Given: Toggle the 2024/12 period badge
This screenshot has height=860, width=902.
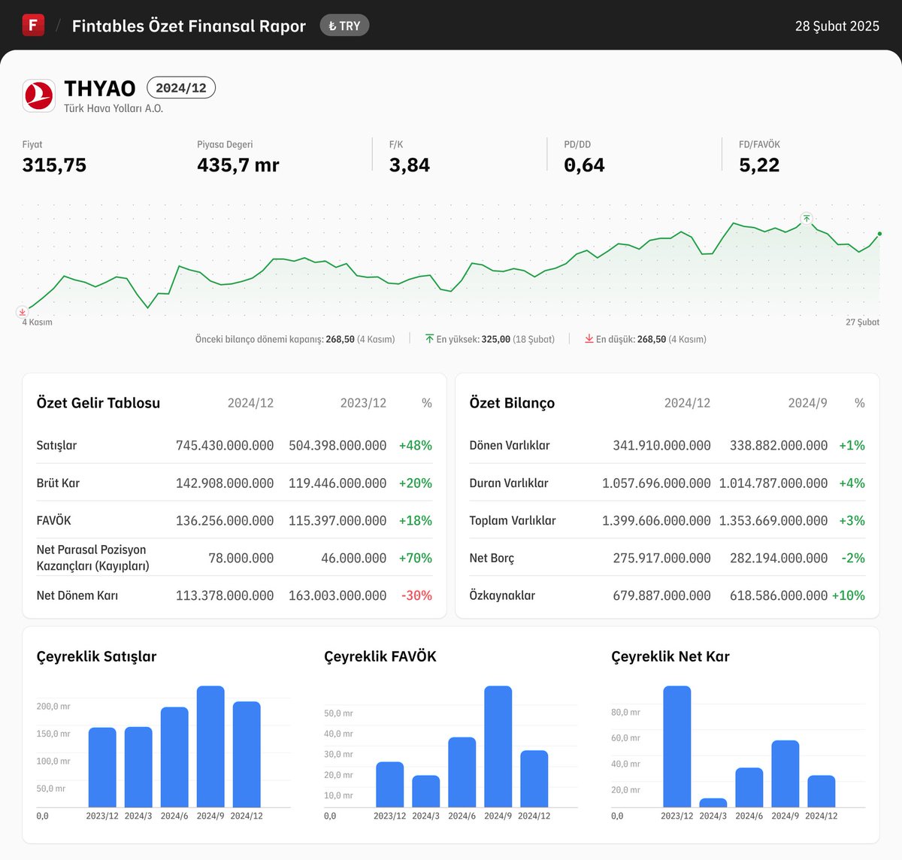Looking at the screenshot, I should [x=180, y=87].
